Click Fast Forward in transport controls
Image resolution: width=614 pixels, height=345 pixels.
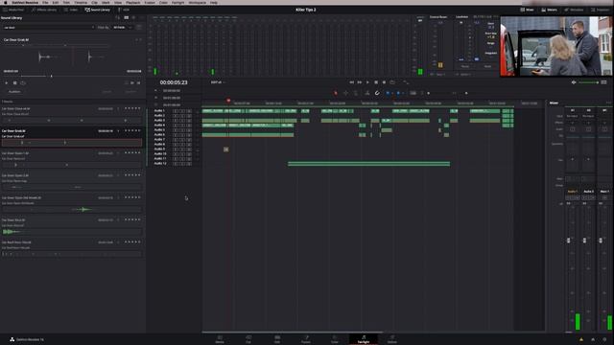click(360, 82)
